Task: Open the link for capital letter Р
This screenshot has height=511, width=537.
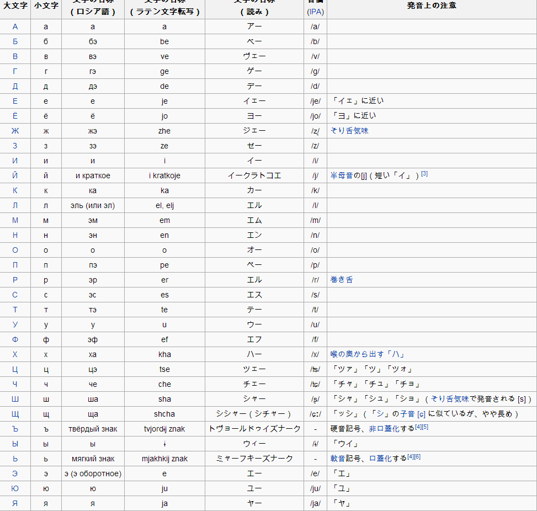Action: click(x=15, y=280)
